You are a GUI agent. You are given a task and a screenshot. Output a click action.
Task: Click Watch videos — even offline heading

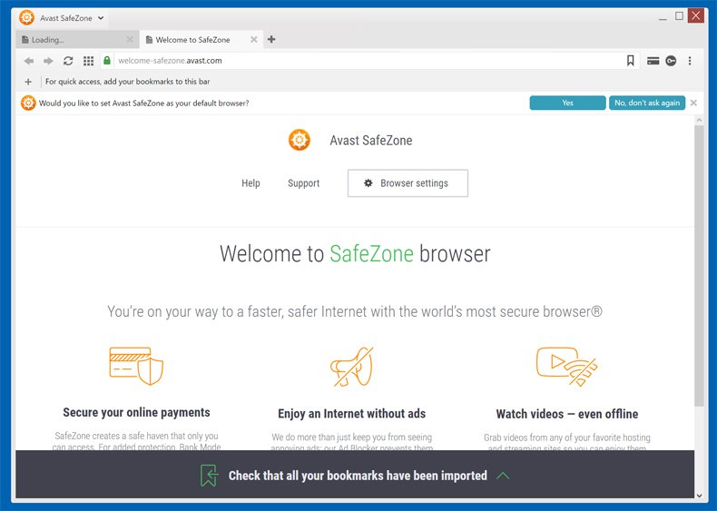[567, 414]
